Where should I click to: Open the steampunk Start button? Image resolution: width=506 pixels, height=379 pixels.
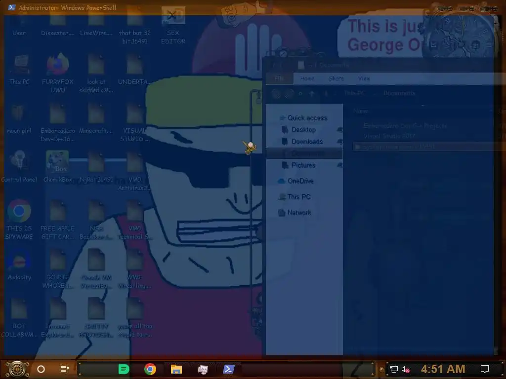pyautogui.click(x=17, y=369)
